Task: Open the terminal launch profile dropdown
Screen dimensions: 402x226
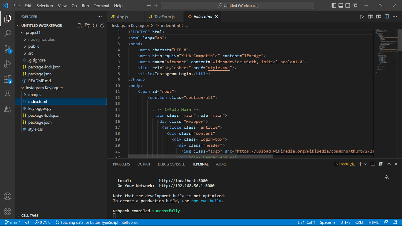Action: pos(365,164)
